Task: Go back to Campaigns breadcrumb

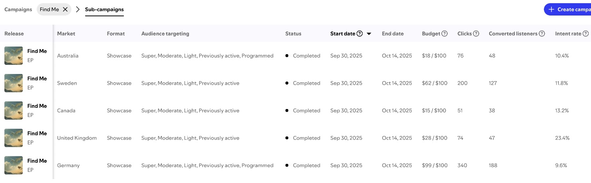Action: [x=18, y=10]
